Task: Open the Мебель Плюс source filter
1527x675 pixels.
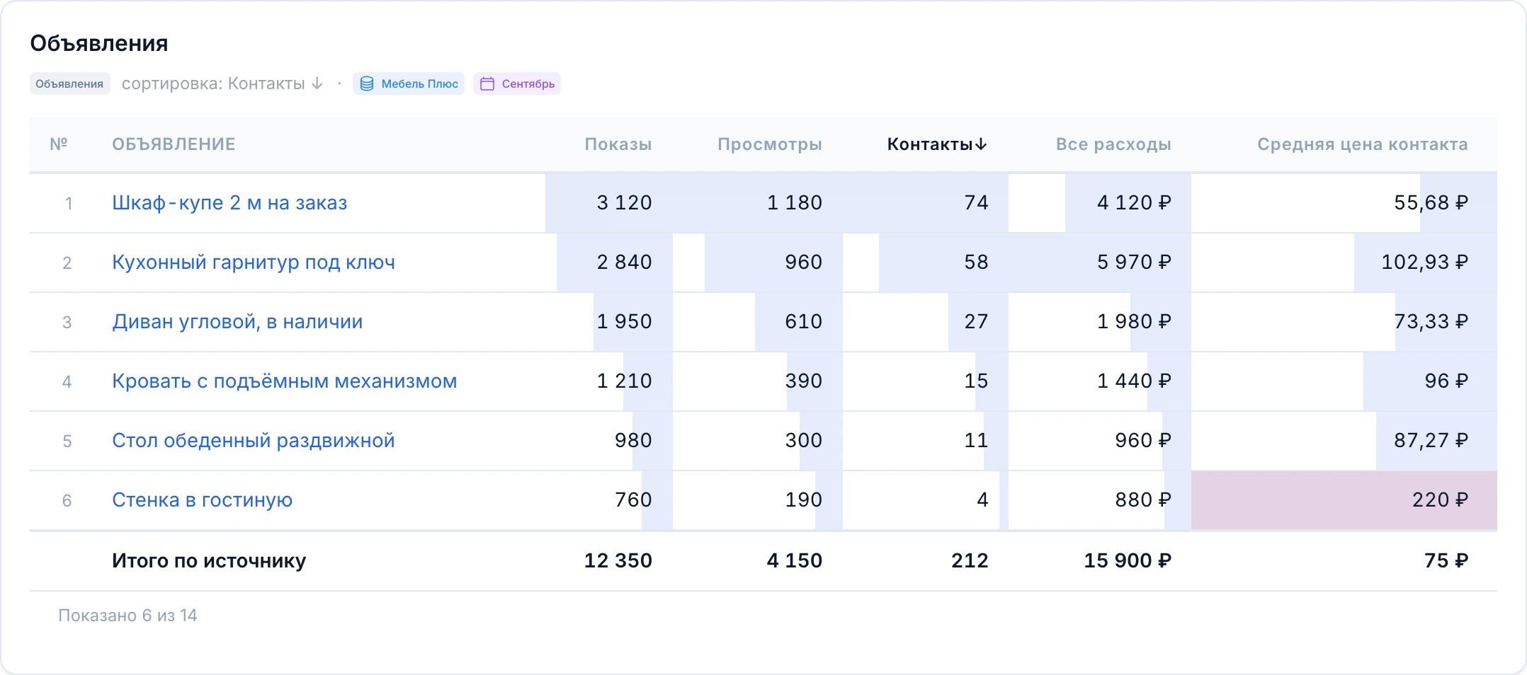Action: pyautogui.click(x=409, y=83)
